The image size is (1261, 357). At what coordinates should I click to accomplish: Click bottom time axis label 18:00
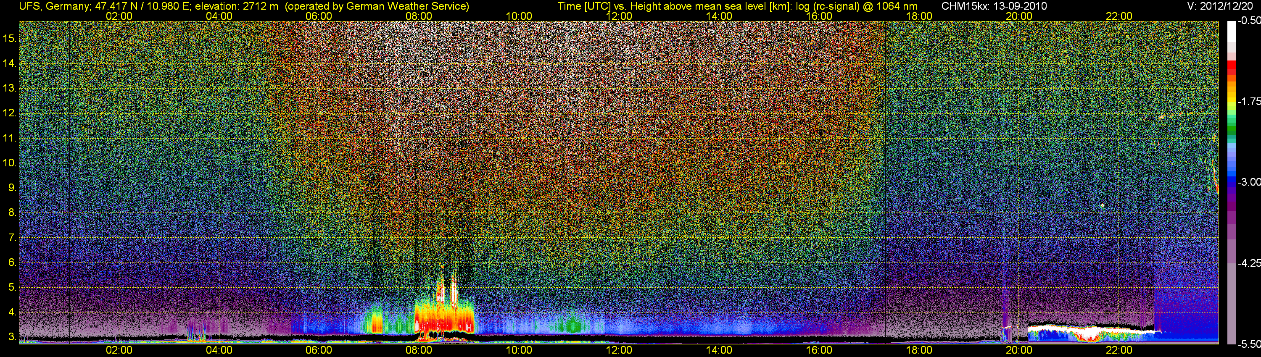pos(919,350)
